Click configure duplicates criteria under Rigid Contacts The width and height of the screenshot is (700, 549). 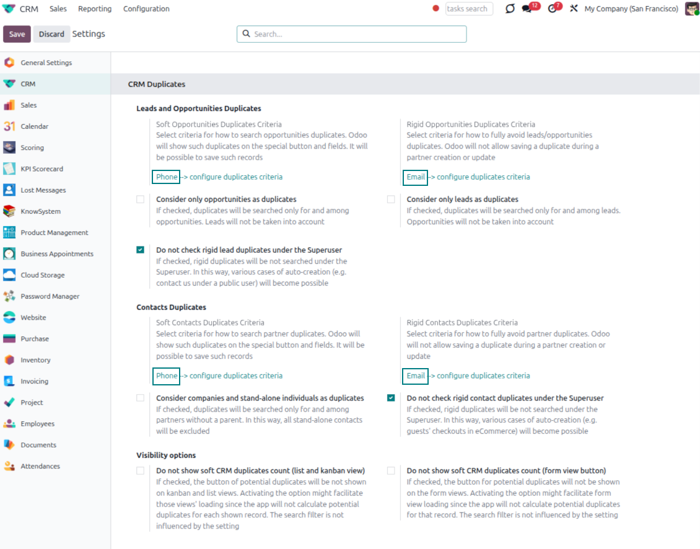click(x=483, y=376)
